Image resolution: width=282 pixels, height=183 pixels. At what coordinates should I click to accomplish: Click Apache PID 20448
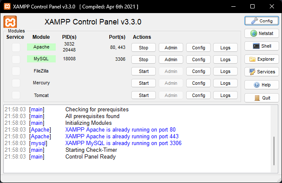click(69, 50)
